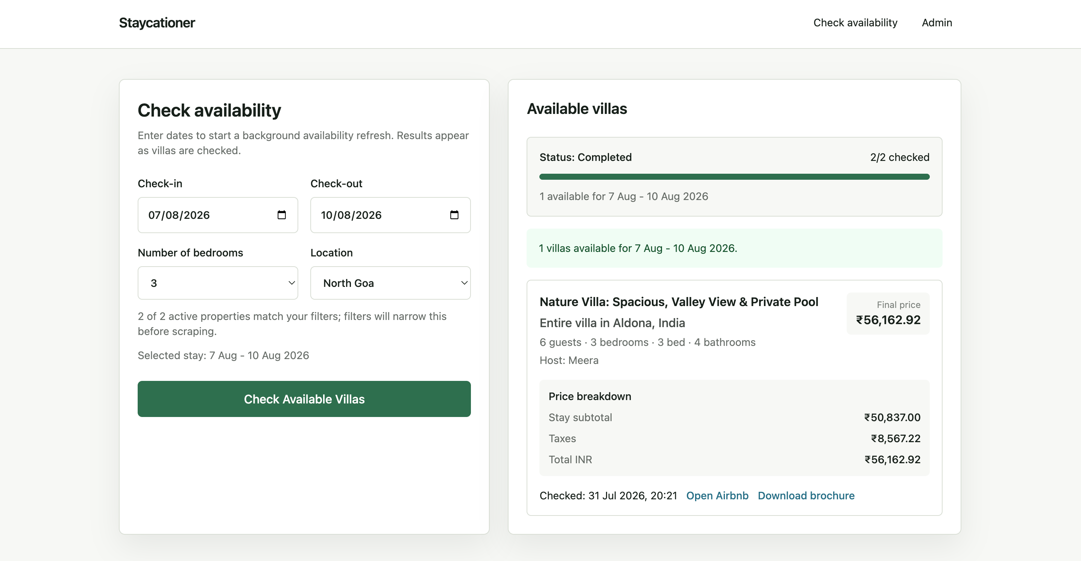This screenshot has width=1081, height=561.
Task: Click the 'Taxes' label
Action: (x=562, y=438)
